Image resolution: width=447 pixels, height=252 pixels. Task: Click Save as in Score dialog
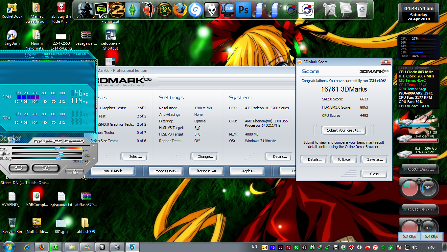pyautogui.click(x=375, y=159)
